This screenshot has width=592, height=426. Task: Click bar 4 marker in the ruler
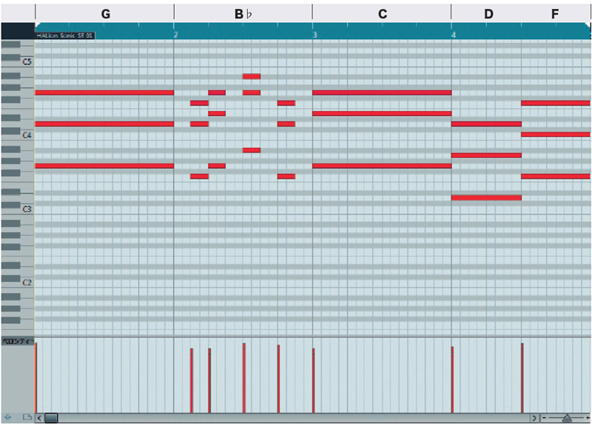point(454,35)
